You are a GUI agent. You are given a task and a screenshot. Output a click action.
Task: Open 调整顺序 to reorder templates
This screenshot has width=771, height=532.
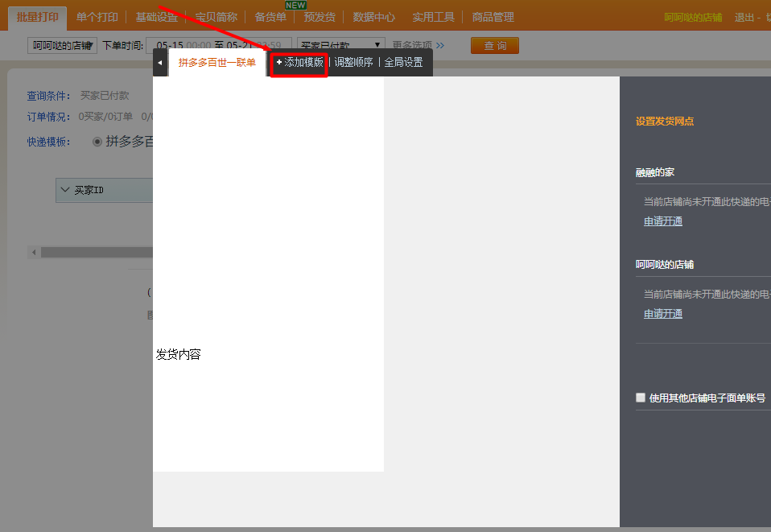tap(353, 63)
